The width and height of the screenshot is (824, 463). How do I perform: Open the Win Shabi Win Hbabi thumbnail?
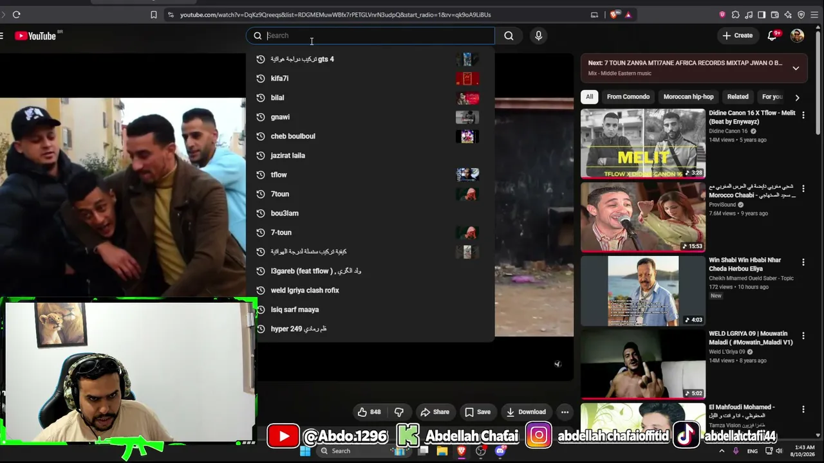click(x=643, y=291)
